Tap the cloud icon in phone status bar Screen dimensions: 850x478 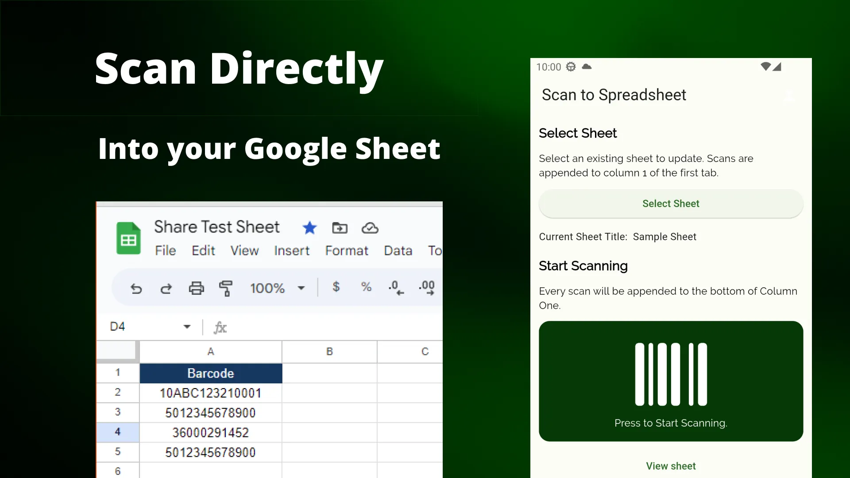point(587,66)
